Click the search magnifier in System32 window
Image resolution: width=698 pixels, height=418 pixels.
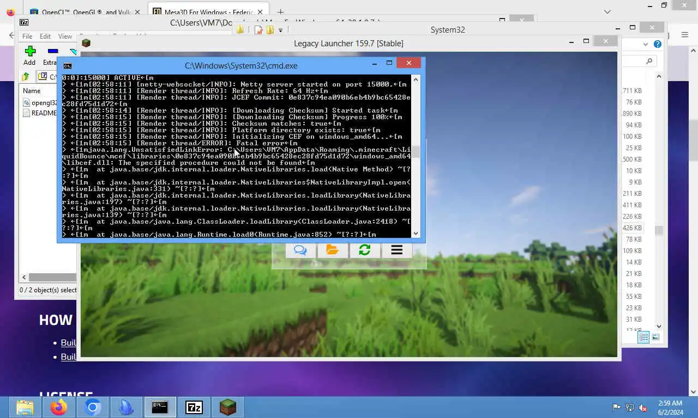click(x=649, y=61)
